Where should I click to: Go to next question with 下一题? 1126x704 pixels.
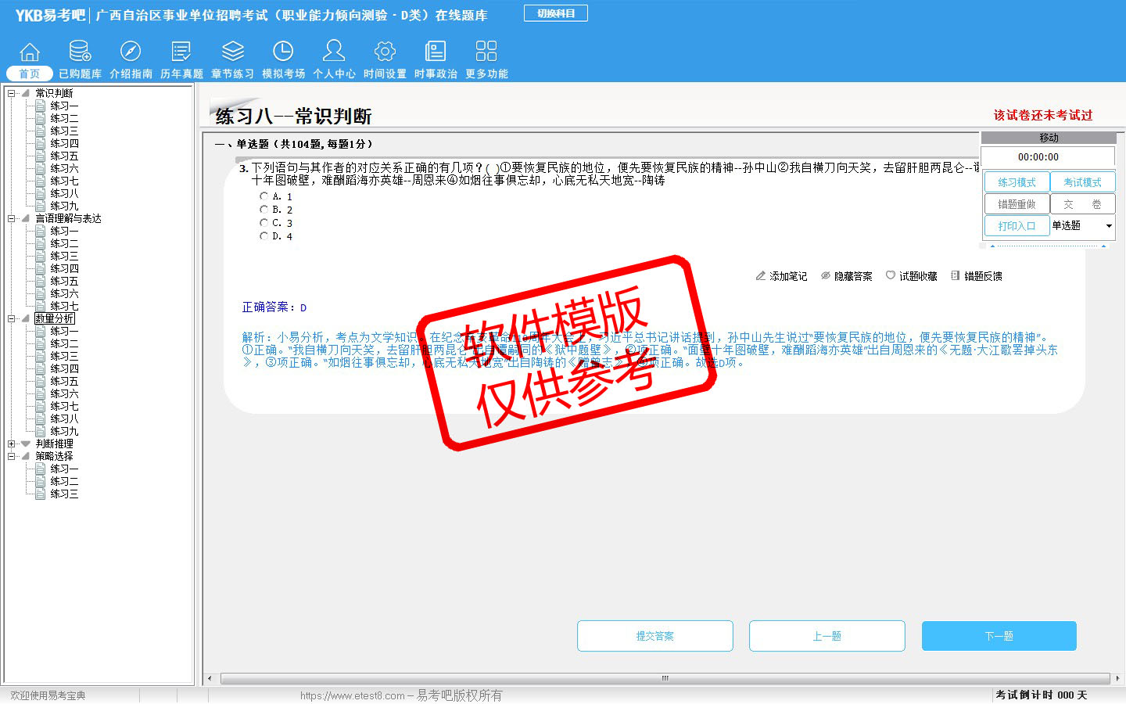[x=999, y=636]
